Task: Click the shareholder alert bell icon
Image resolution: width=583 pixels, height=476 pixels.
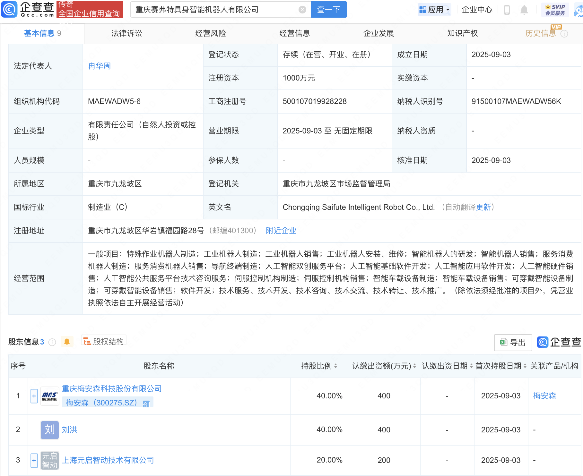Action: click(67, 342)
